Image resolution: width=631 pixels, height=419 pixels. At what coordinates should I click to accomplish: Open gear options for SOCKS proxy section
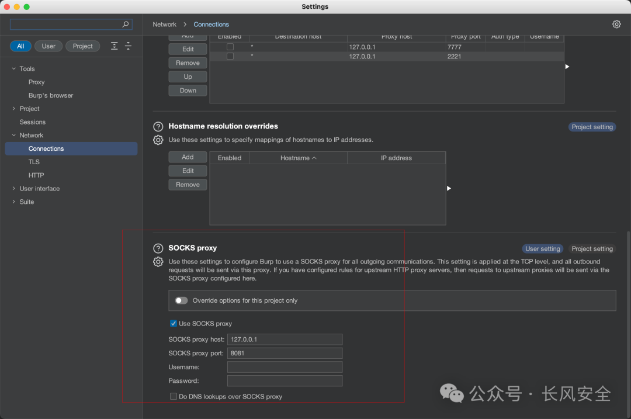[158, 262]
